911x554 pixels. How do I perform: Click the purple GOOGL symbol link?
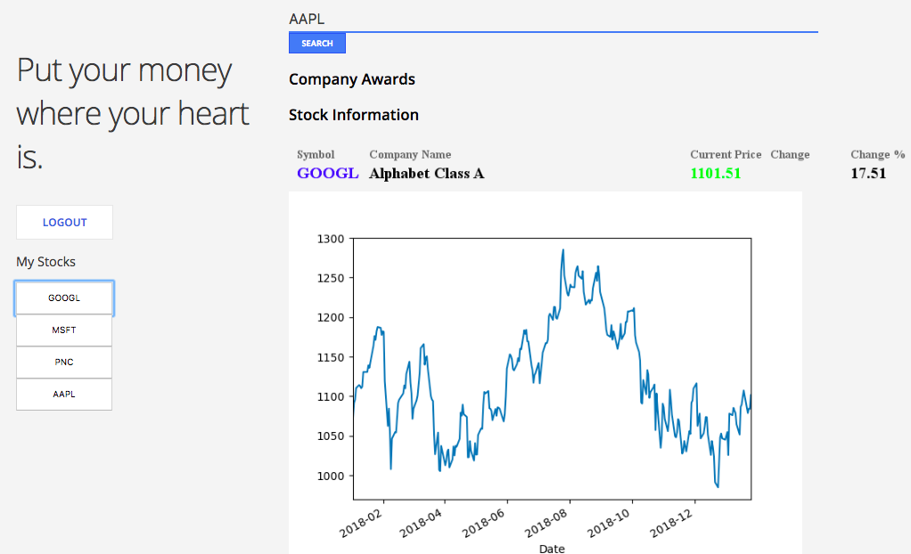pyautogui.click(x=327, y=174)
